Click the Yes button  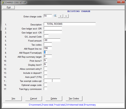coord(13,99)
